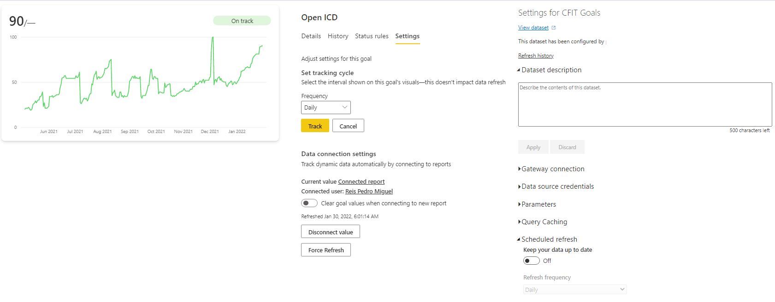Image resolution: width=775 pixels, height=302 pixels.
Task: Expand the Query Caching section
Action: click(543, 222)
